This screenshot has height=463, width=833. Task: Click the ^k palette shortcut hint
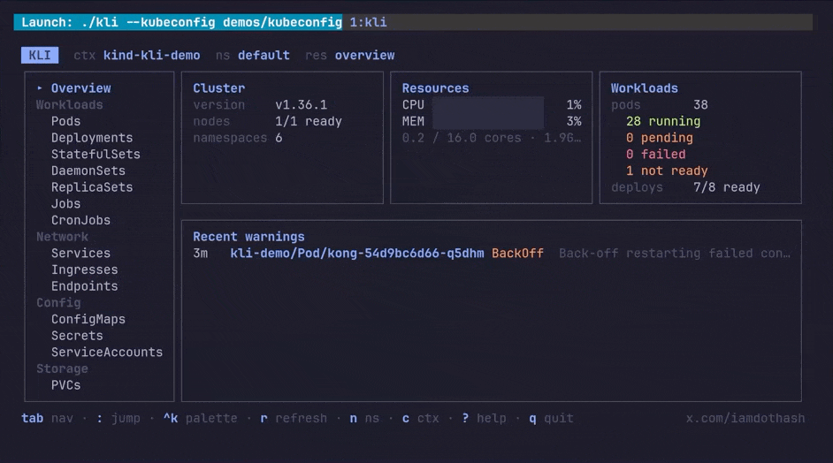click(x=200, y=418)
